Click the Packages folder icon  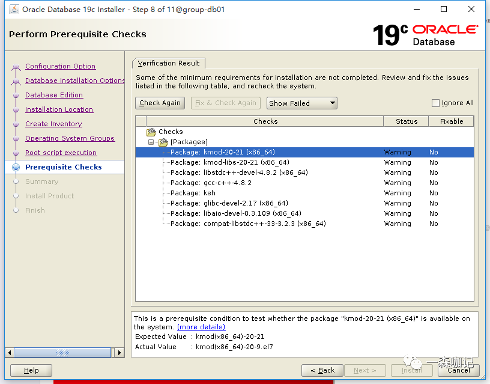(x=163, y=142)
